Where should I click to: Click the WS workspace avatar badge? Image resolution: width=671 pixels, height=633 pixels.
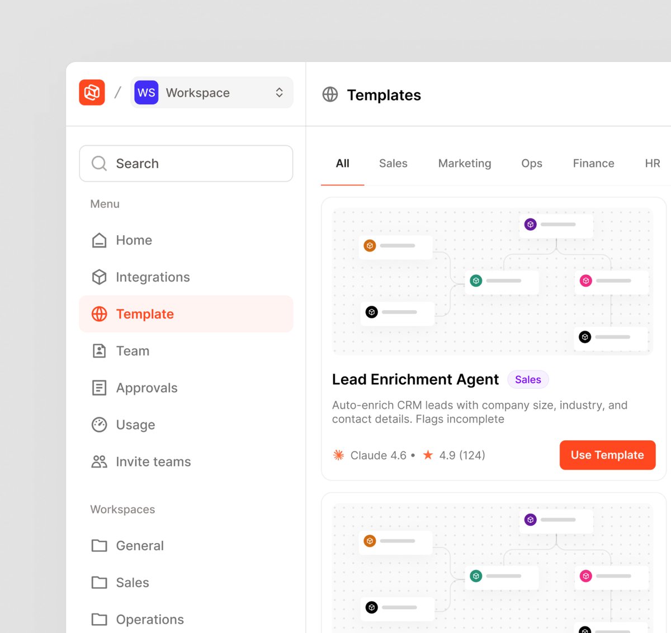click(x=147, y=93)
